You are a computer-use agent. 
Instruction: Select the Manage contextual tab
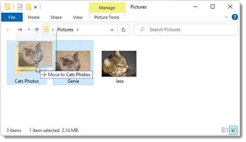tap(107, 8)
